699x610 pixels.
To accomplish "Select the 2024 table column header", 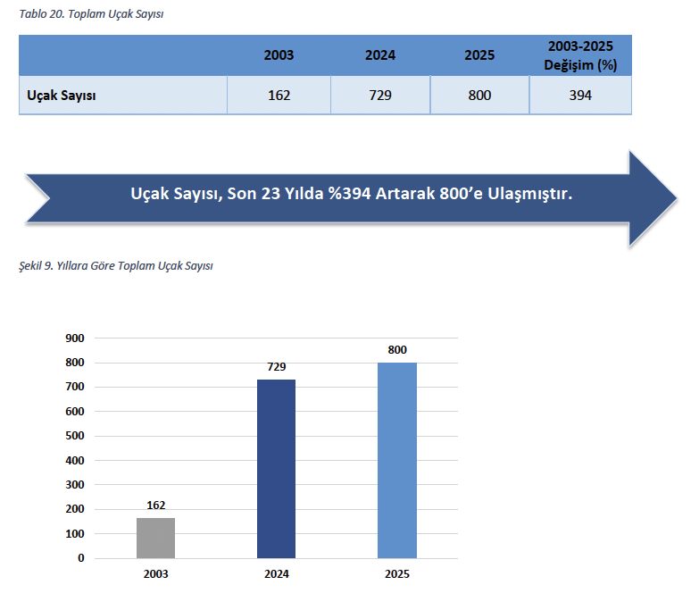I will [x=379, y=55].
